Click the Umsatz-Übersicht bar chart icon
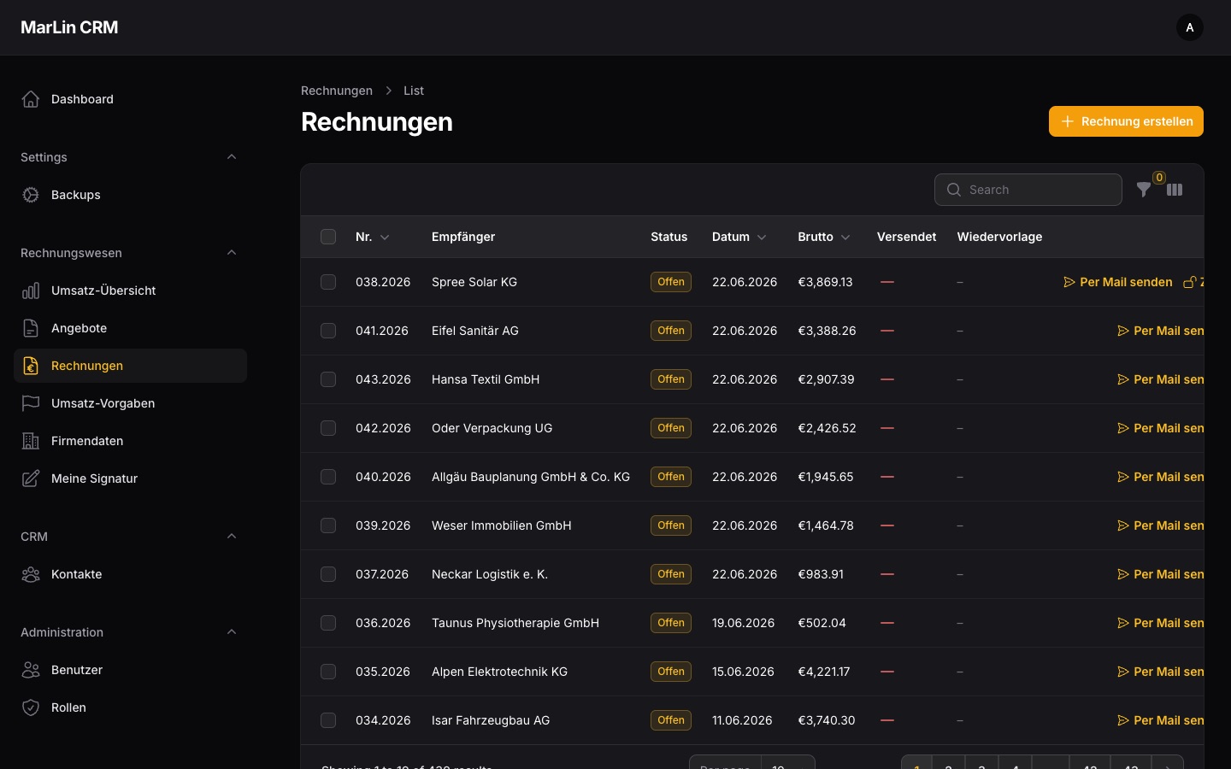Image resolution: width=1231 pixels, height=769 pixels. tap(31, 291)
